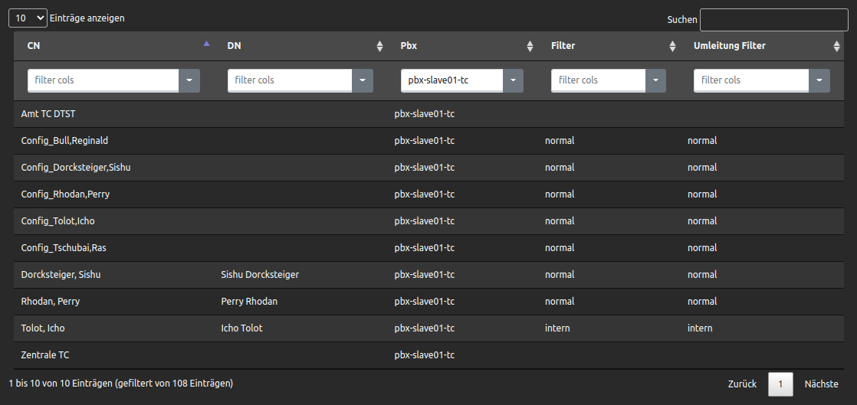Click the DN filter cols input
Viewport: 857px width, 405px height.
click(x=290, y=80)
